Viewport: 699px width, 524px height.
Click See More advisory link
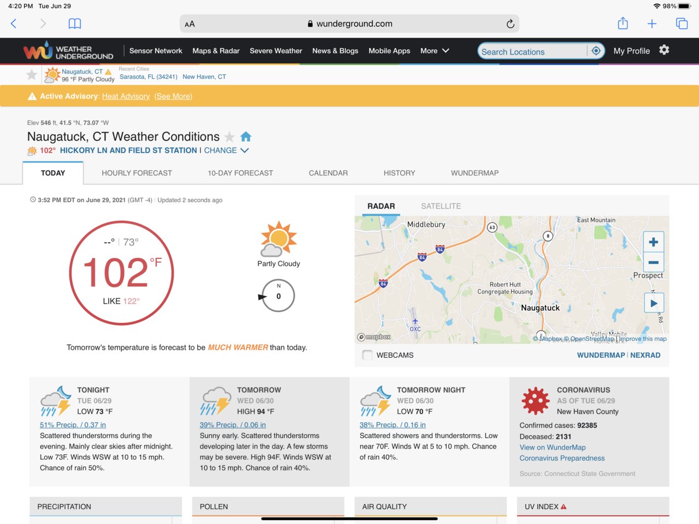coord(173,96)
